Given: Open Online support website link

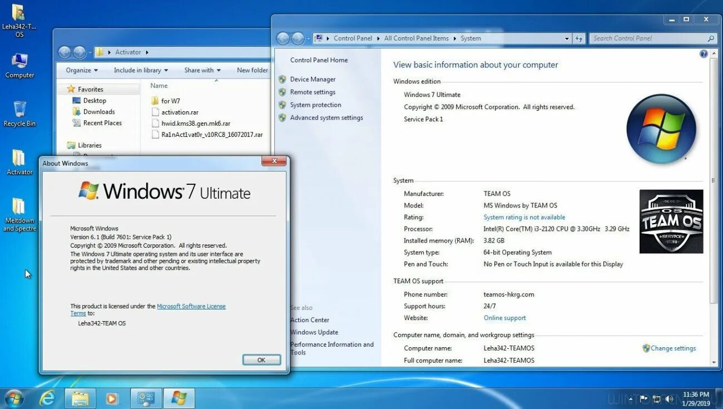Looking at the screenshot, I should click(x=504, y=318).
